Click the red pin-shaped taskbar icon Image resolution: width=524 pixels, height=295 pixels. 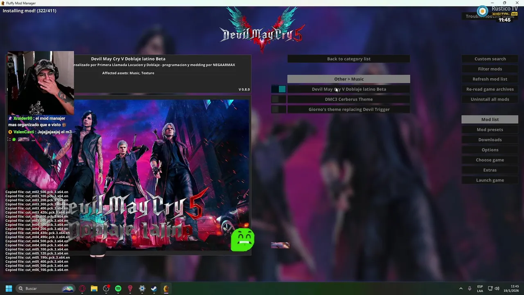coord(130,288)
